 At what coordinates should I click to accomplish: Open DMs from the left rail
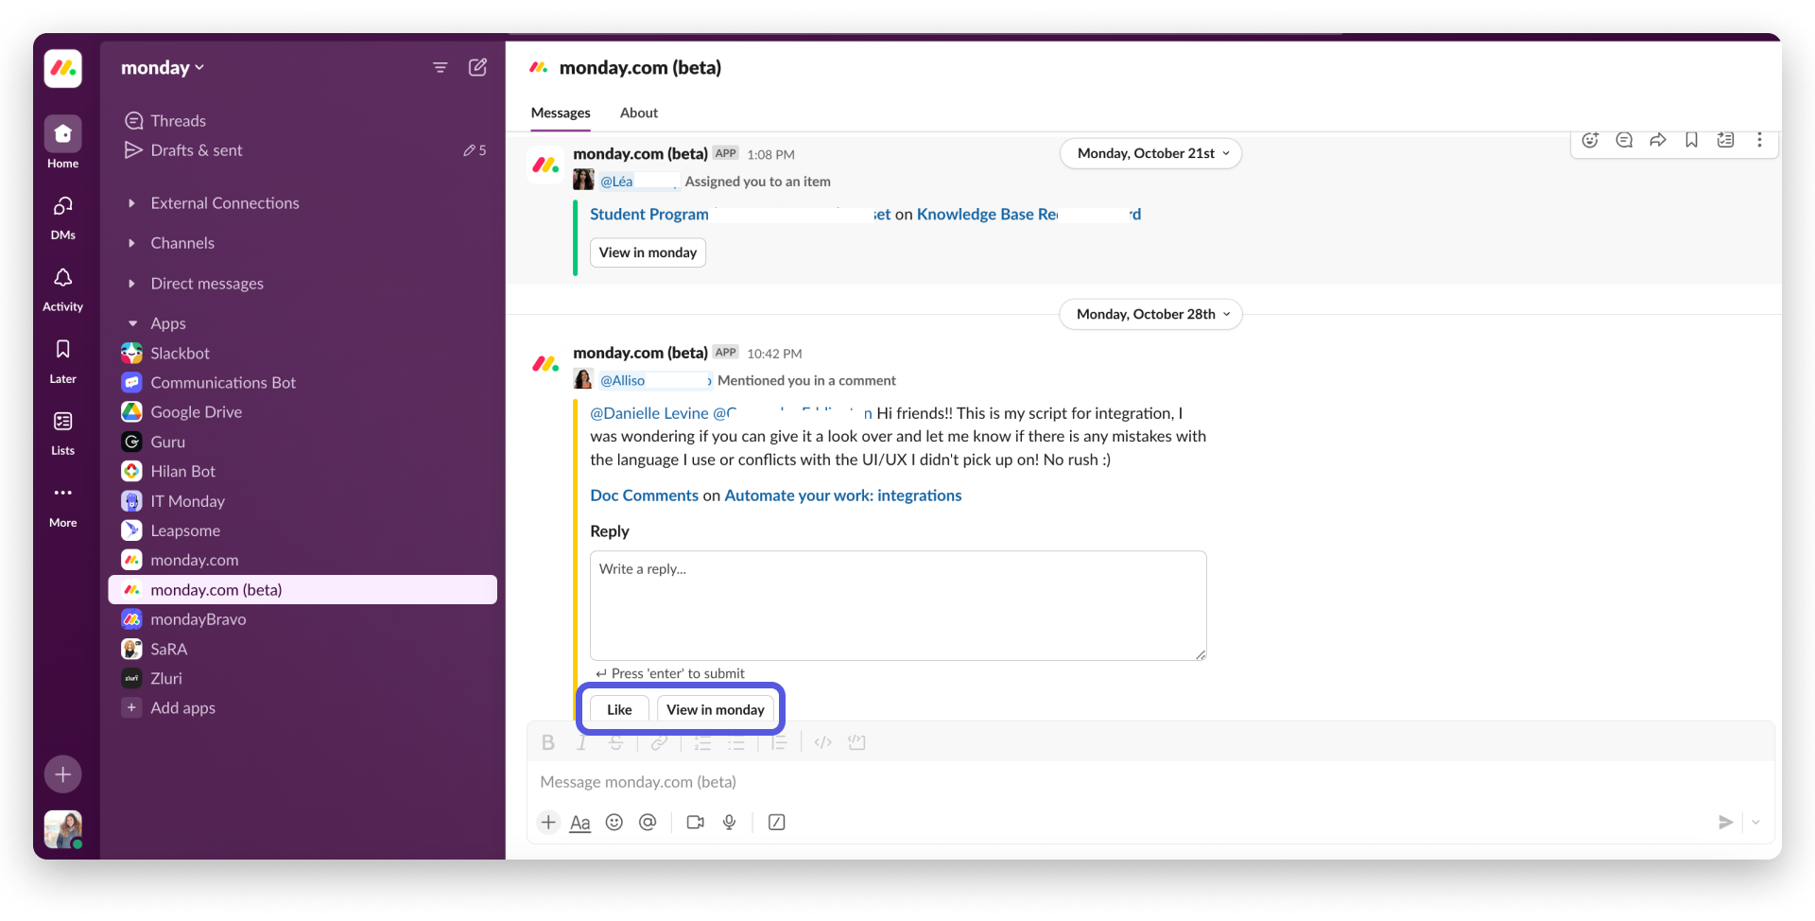(x=62, y=217)
